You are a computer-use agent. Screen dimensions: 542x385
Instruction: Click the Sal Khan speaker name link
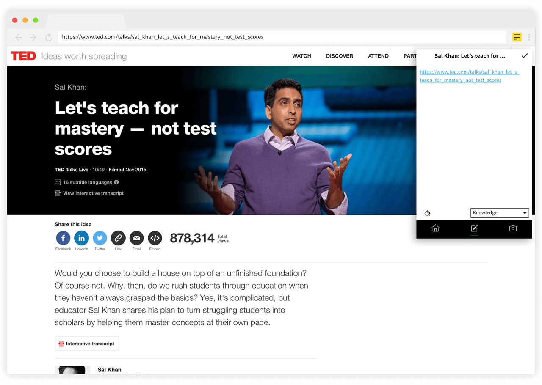(109, 370)
